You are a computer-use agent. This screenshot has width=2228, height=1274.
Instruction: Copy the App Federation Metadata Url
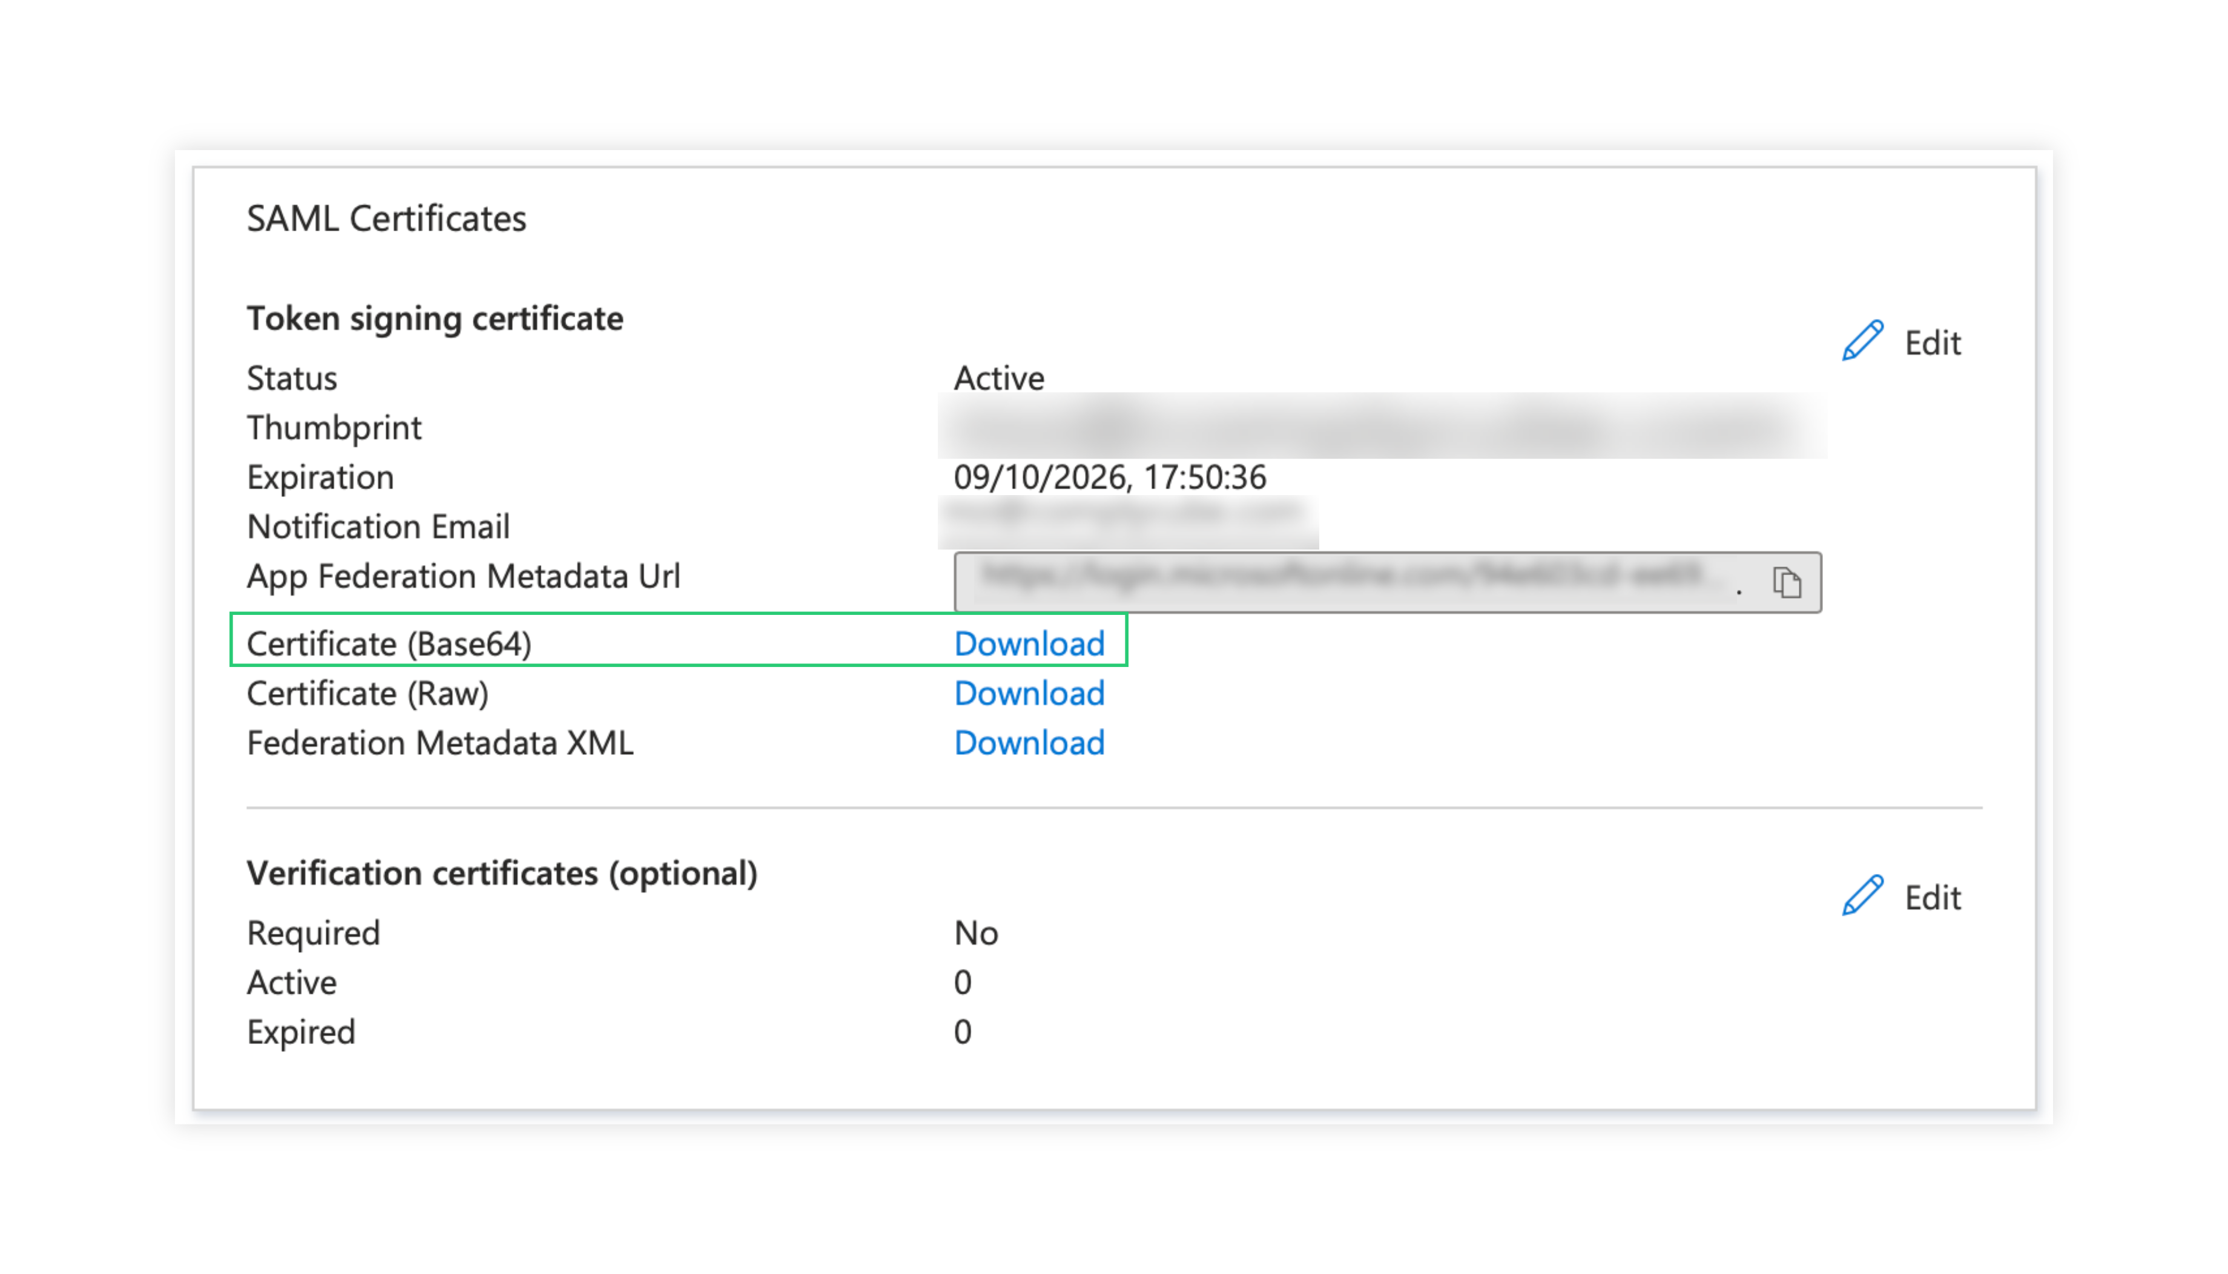pos(1786,583)
